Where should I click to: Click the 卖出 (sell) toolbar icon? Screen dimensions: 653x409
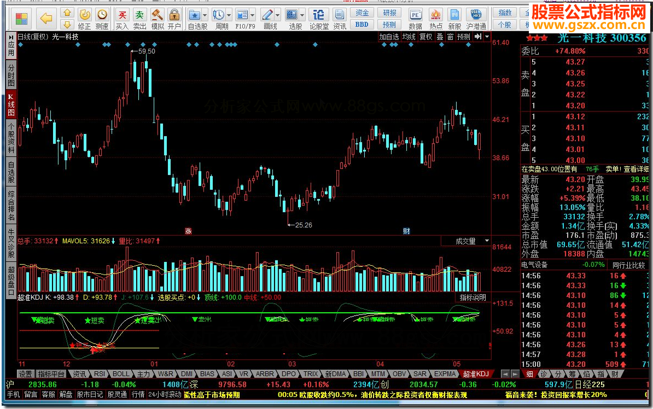point(140,15)
